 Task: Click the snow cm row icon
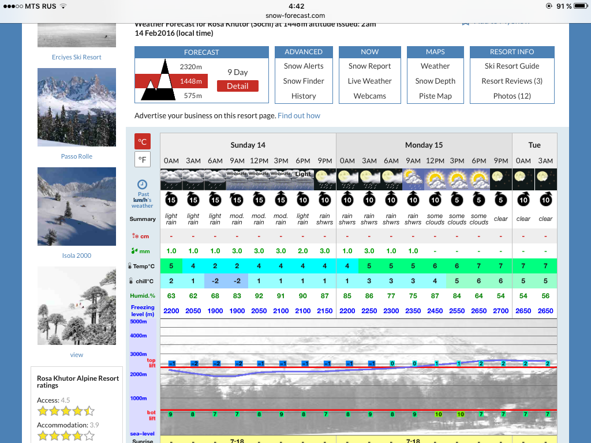pos(135,236)
